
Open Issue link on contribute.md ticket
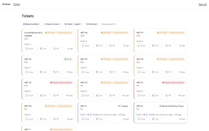[31, 49]
